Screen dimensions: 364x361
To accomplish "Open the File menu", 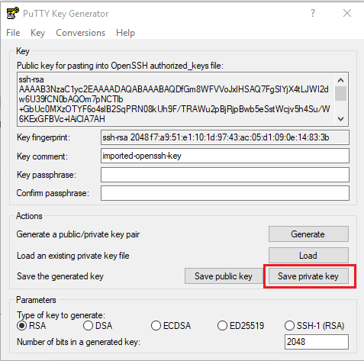I will coord(13,33).
